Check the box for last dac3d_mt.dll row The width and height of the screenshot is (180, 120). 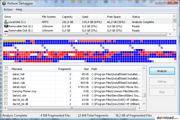[6, 103]
